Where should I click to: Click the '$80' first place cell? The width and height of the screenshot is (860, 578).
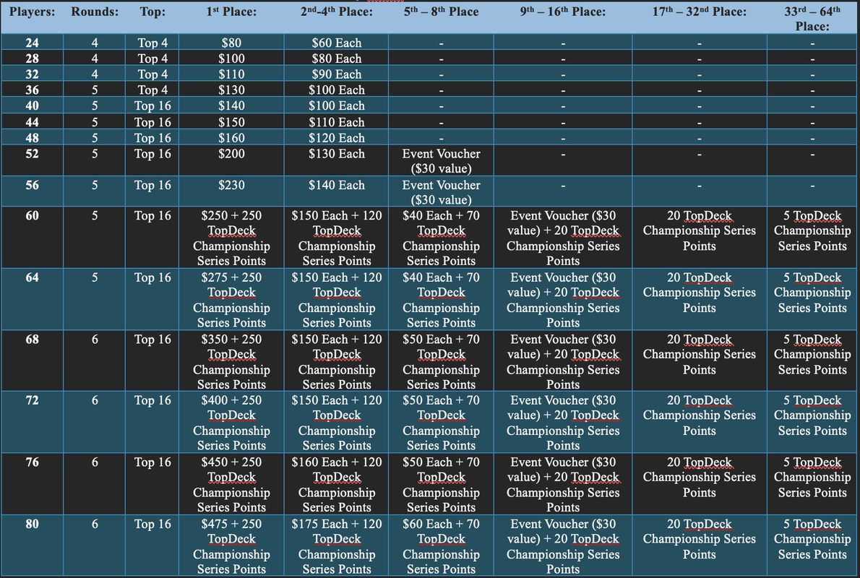pyautogui.click(x=231, y=43)
